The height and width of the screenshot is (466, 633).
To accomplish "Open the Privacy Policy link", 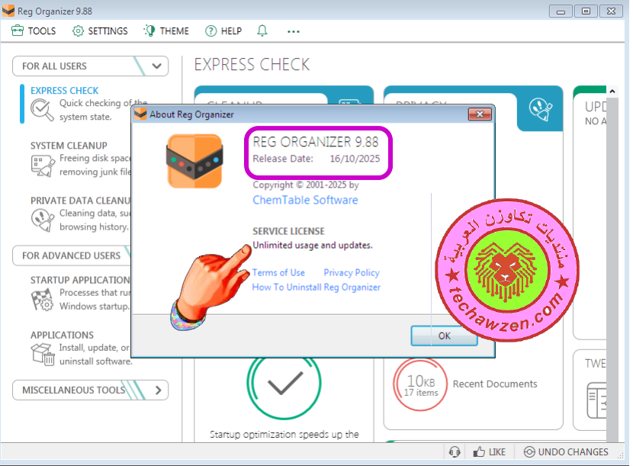I will coord(352,273).
